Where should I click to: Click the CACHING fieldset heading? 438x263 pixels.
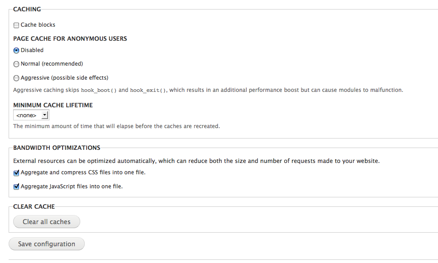pyautogui.click(x=27, y=9)
